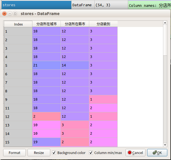Viewport: 171px width, 160px height.
Task: Click city cell 19 in row 15
Action: [x=46, y=142]
